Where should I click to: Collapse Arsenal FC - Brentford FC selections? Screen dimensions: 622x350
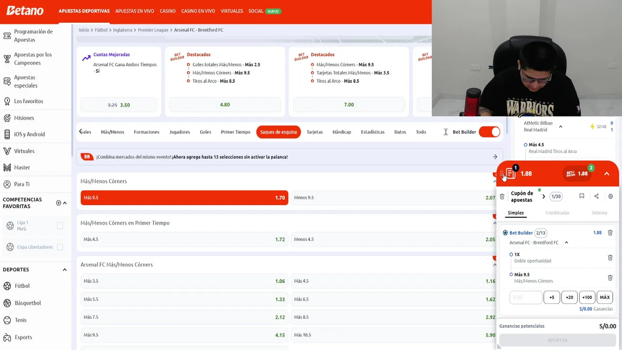(x=566, y=243)
